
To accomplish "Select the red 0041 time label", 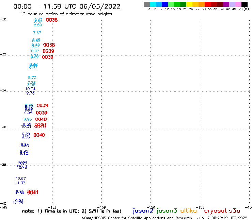I will pyautogui.click(x=33, y=192).
